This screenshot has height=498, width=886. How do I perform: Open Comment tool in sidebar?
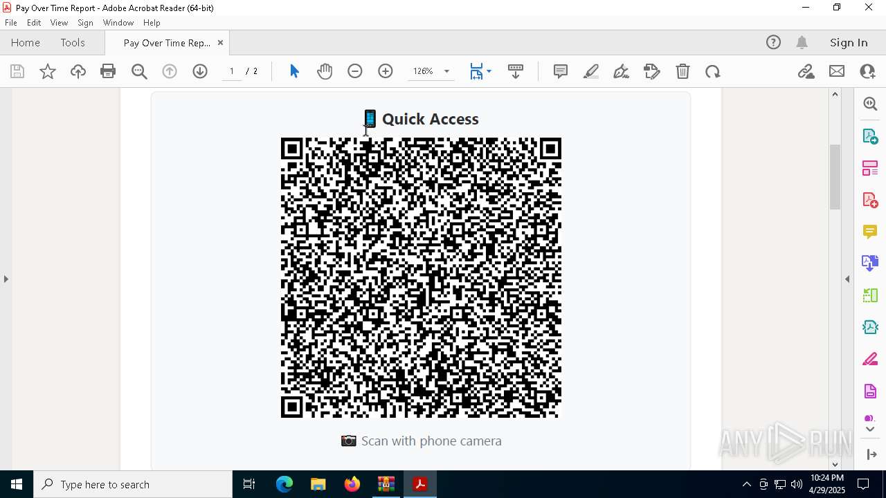click(870, 232)
